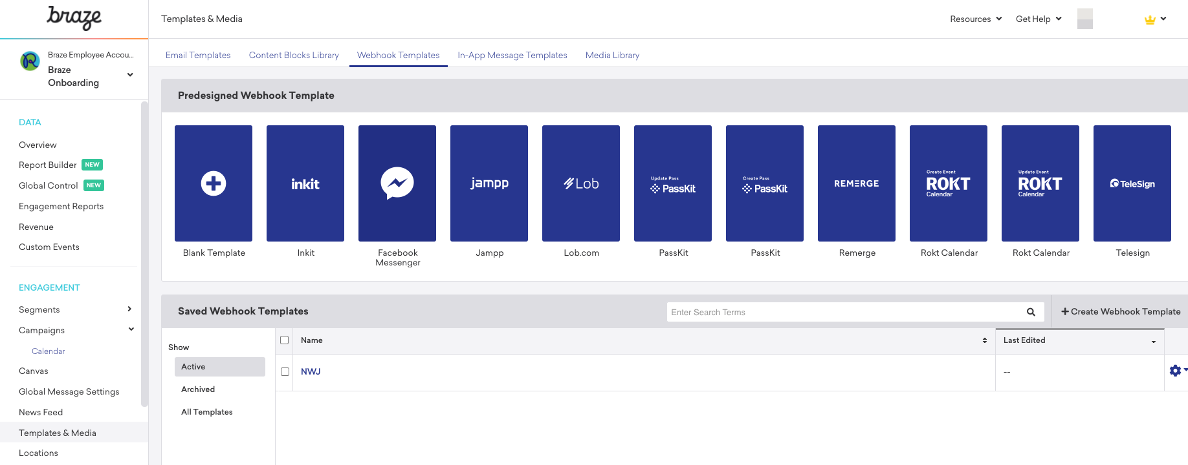Go to In-App Message Templates tab
The image size is (1188, 465).
pyautogui.click(x=512, y=55)
